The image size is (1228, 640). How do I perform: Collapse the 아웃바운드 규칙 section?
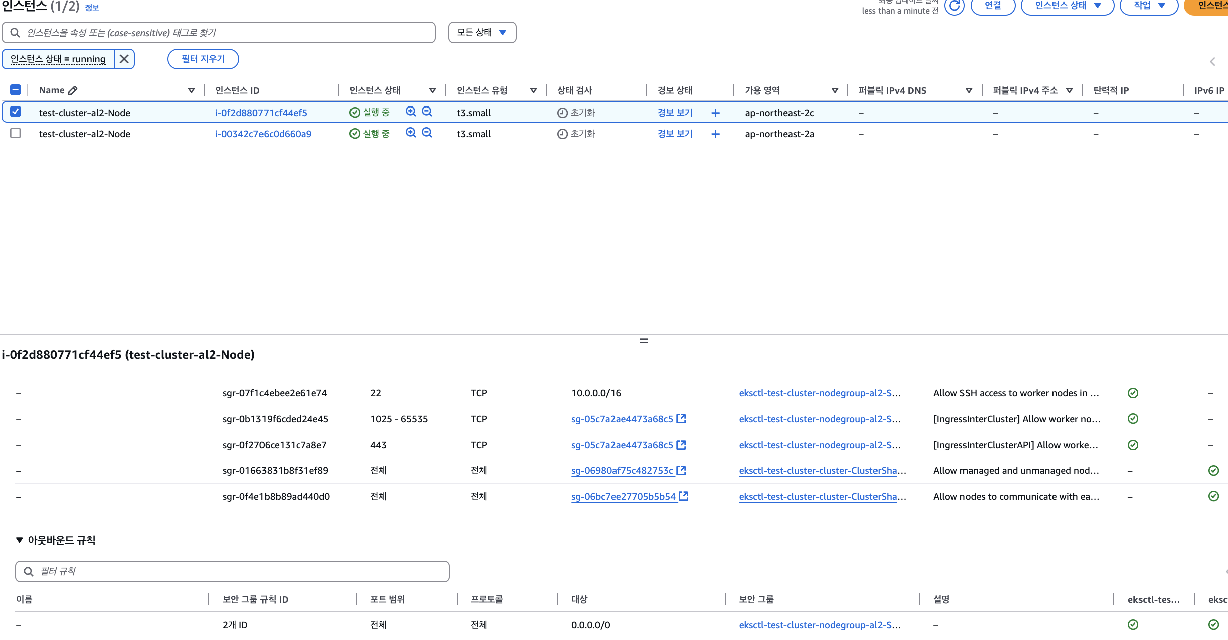(x=20, y=540)
